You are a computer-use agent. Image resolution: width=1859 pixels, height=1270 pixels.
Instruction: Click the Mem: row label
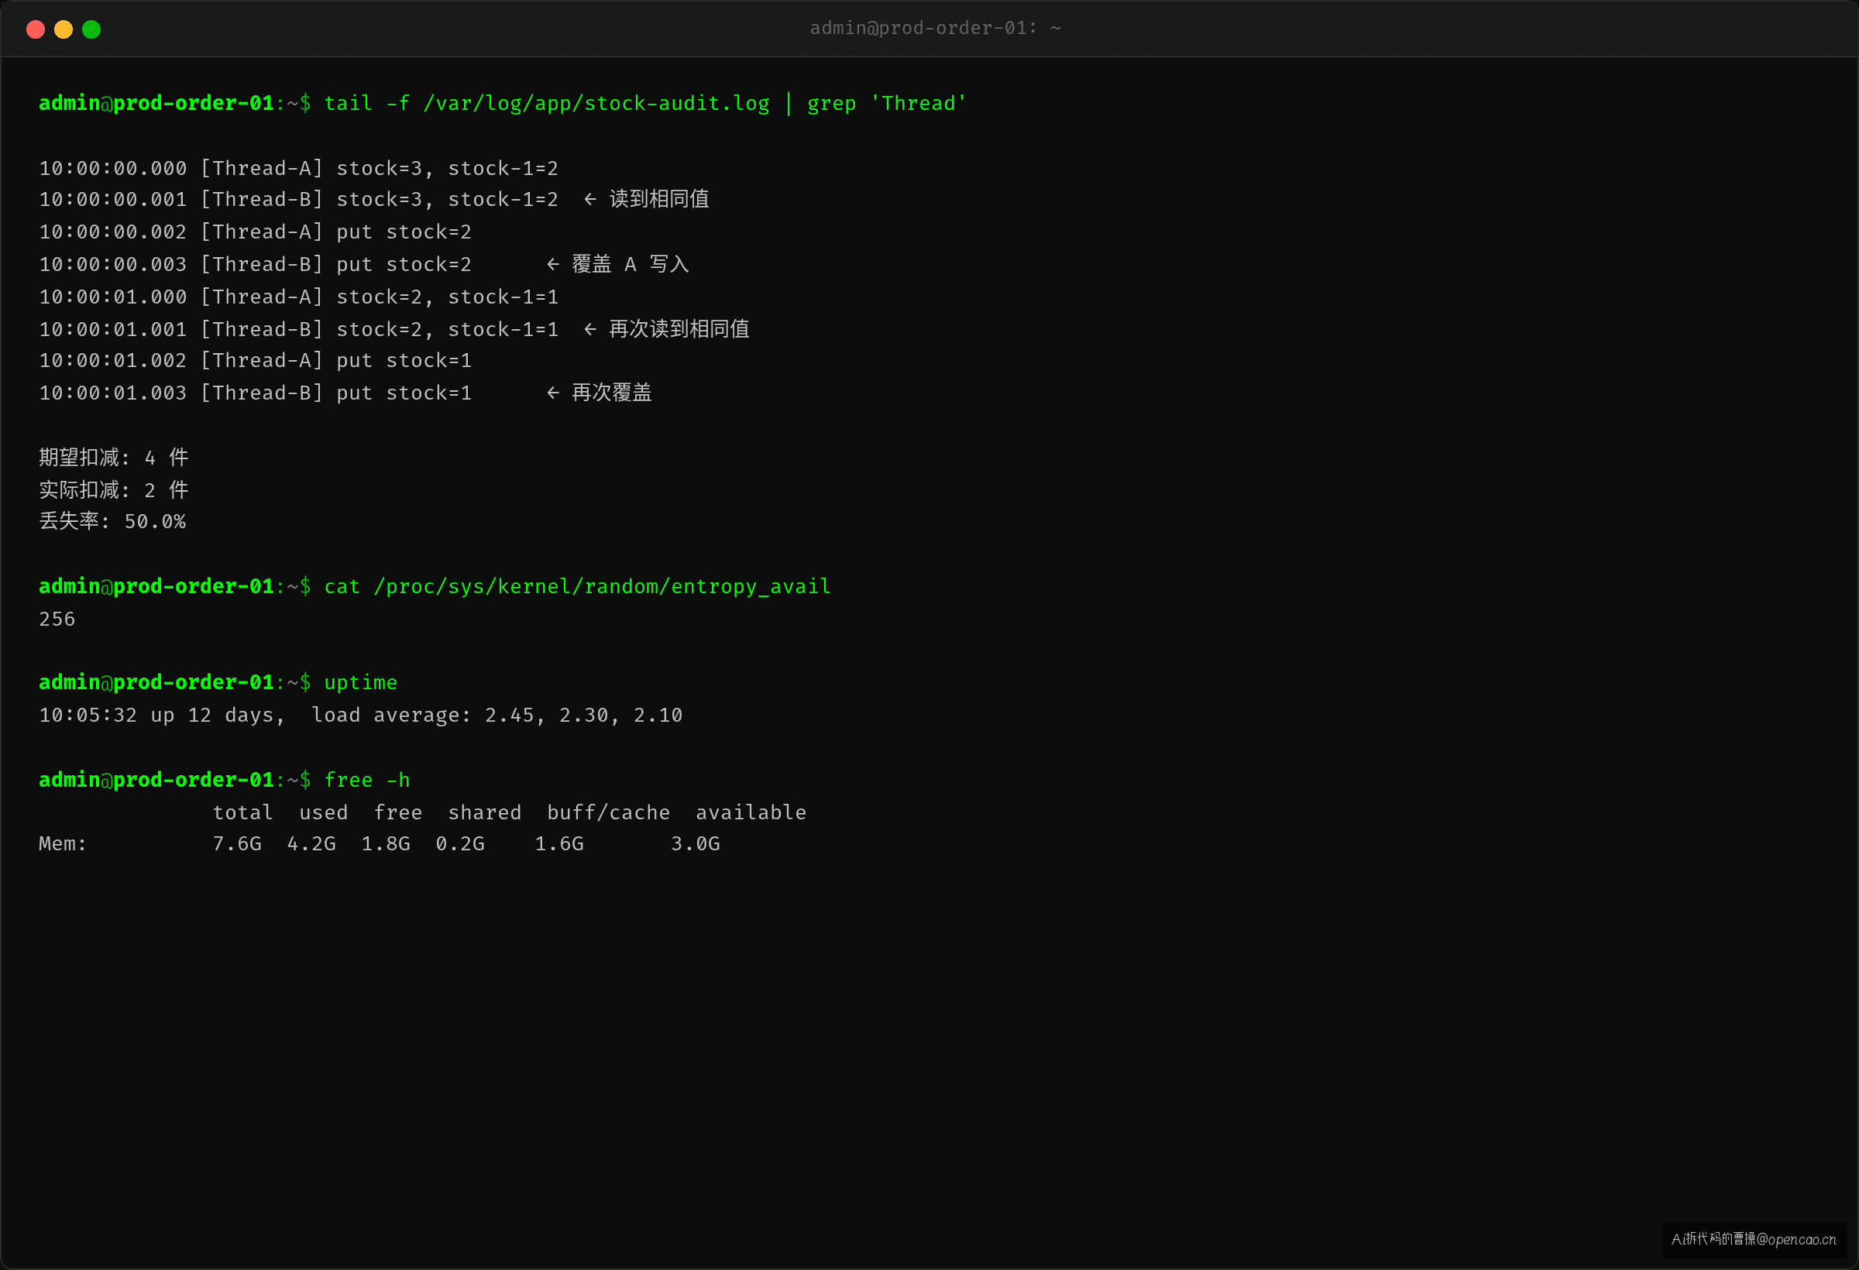coord(63,844)
